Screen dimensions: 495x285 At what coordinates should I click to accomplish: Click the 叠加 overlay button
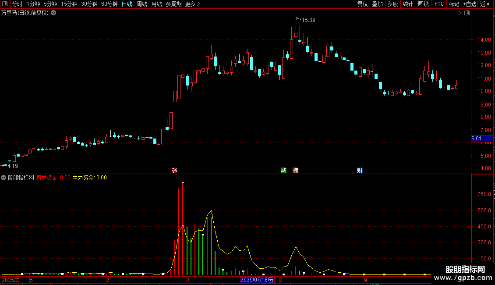tap(377, 4)
